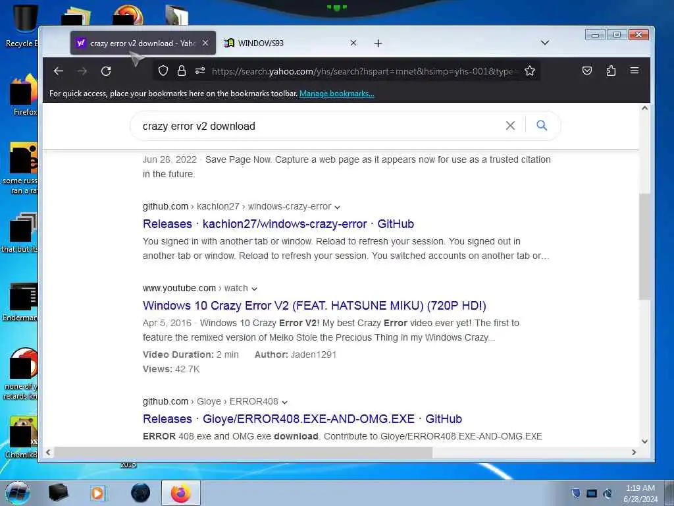This screenshot has width=674, height=506.
Task: Close the WINDOWS93 tab
Action: [353, 43]
